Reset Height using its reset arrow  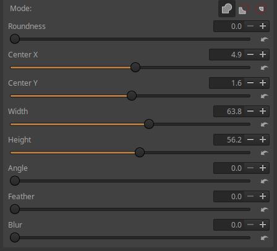tap(264, 152)
